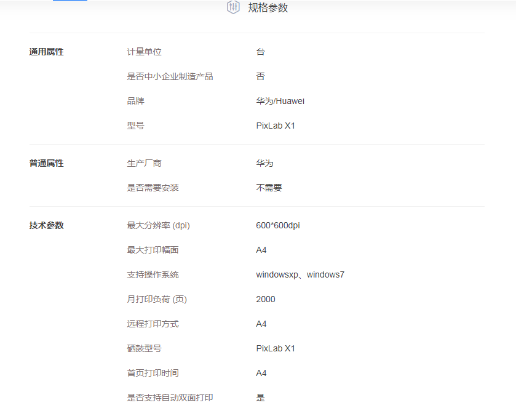The height and width of the screenshot is (416, 516).
Task: Select the 普通属性 section label
Action: point(46,163)
